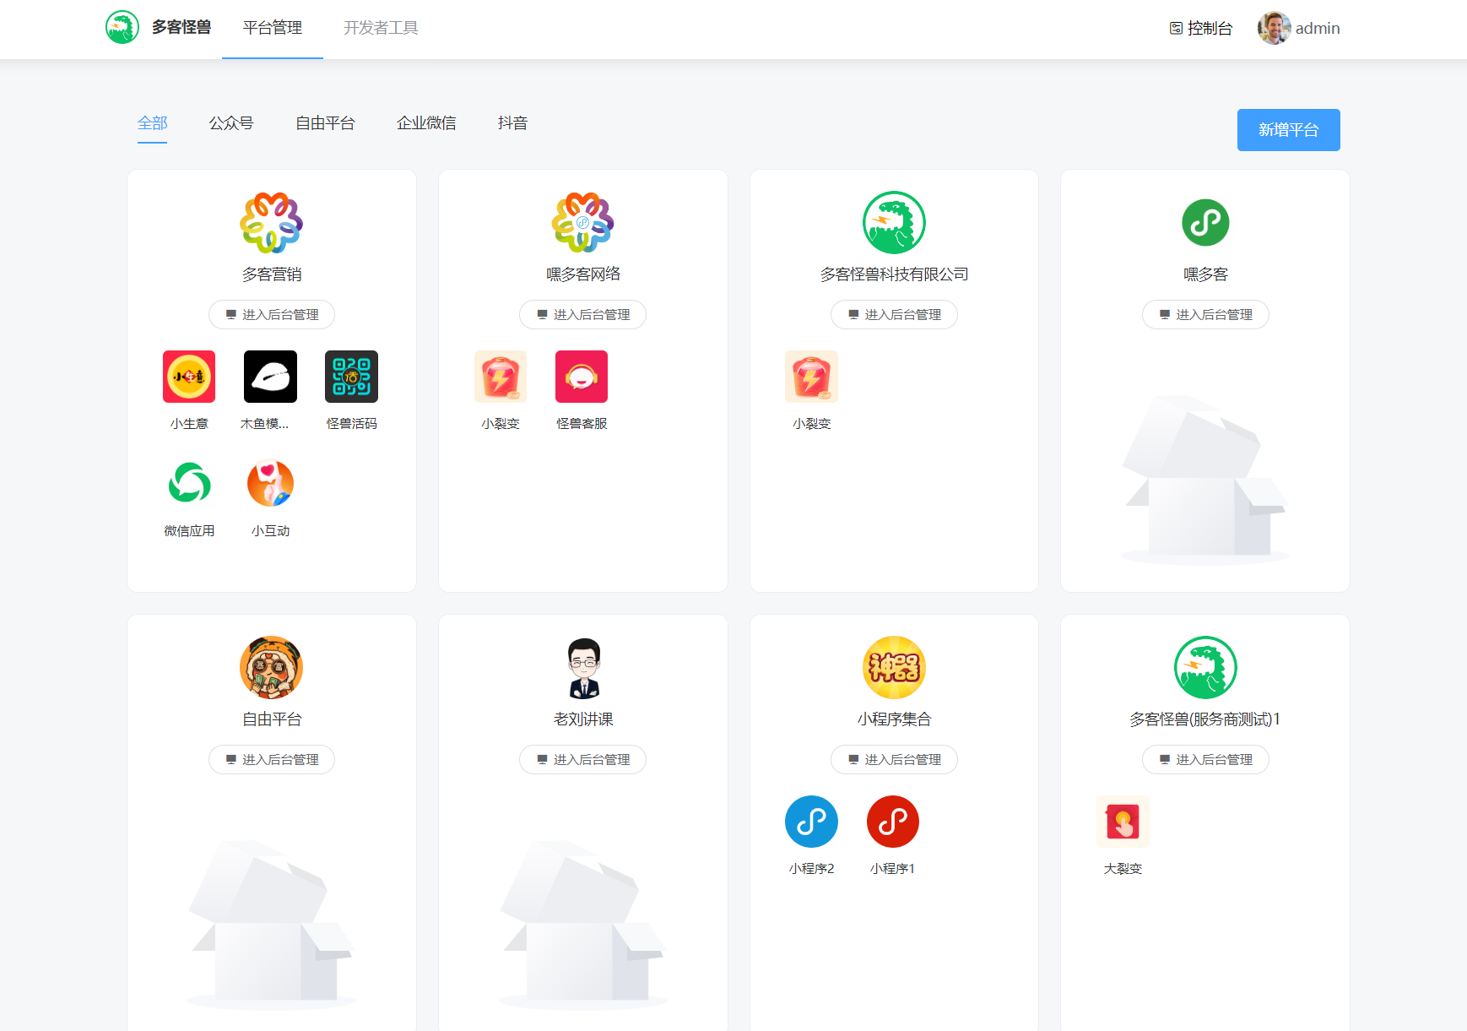Screen dimensions: 1467x1031
Task: Click the 多客怪兽 dinosaur logo in header
Action: pyautogui.click(x=122, y=28)
